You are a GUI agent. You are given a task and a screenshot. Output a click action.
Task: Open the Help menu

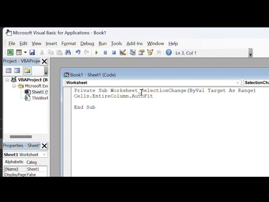173,43
